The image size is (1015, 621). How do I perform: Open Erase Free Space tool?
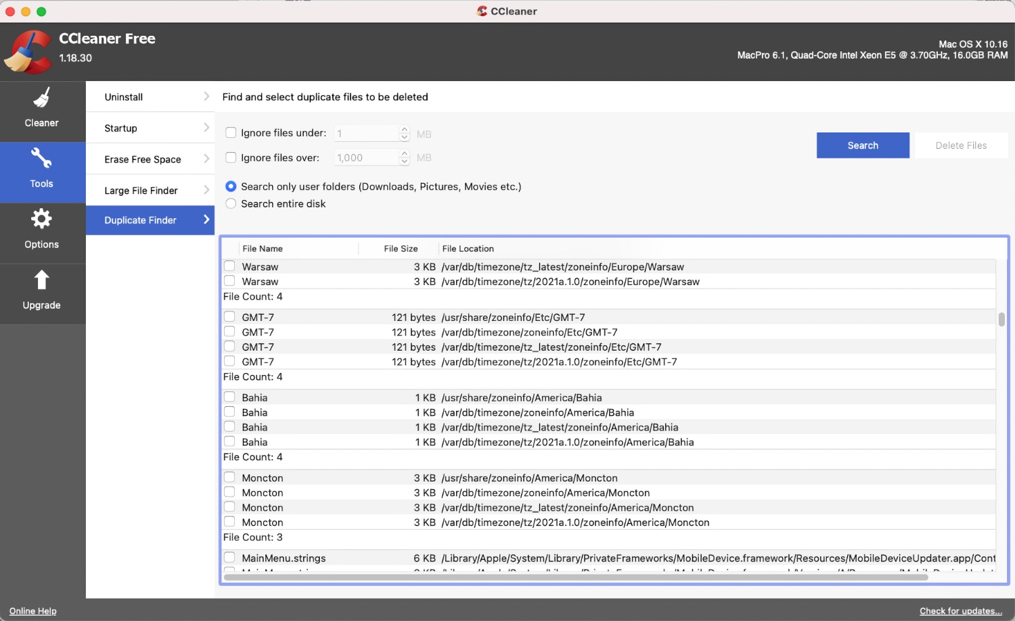[150, 159]
